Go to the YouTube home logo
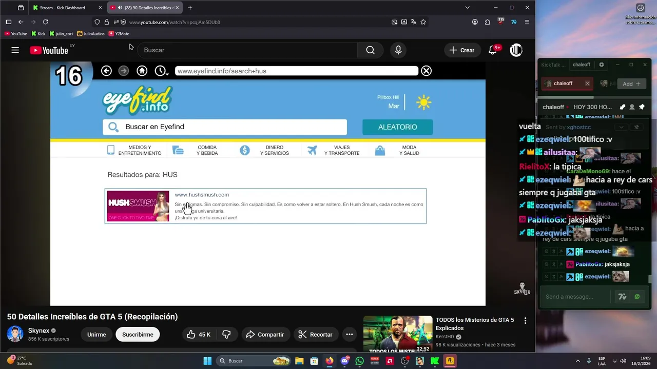Image resolution: width=657 pixels, height=369 pixels. [x=49, y=50]
